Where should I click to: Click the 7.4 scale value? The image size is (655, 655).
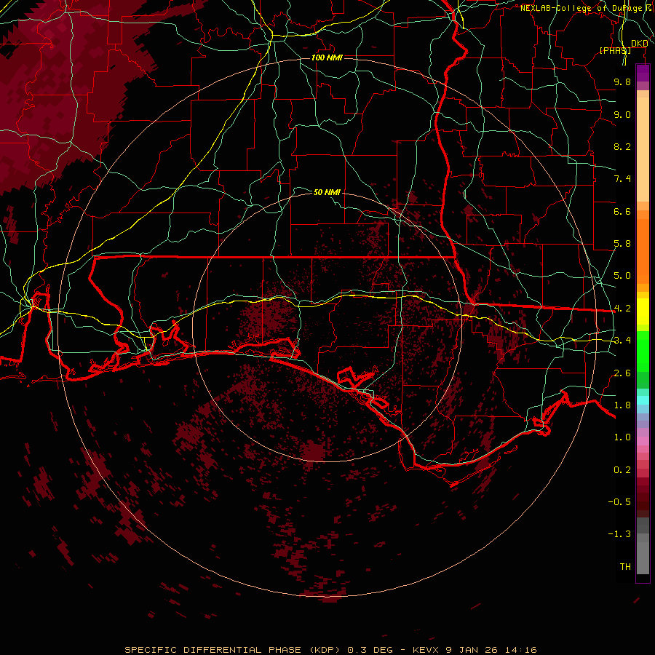coord(622,179)
